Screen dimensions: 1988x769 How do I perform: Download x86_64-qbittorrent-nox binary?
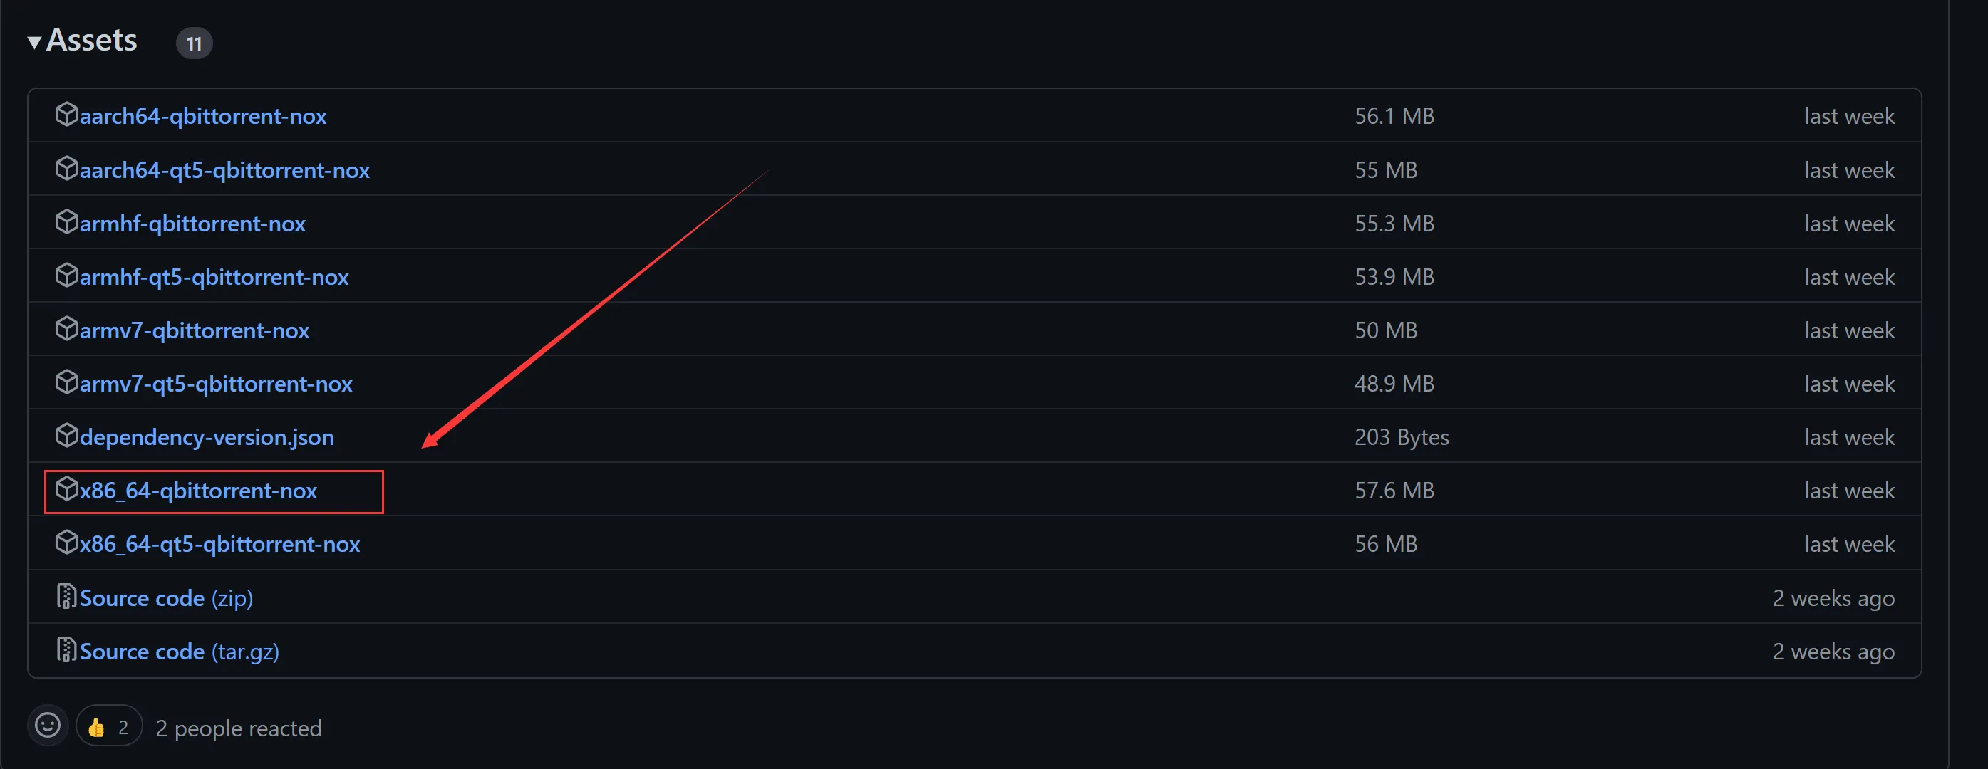198,491
